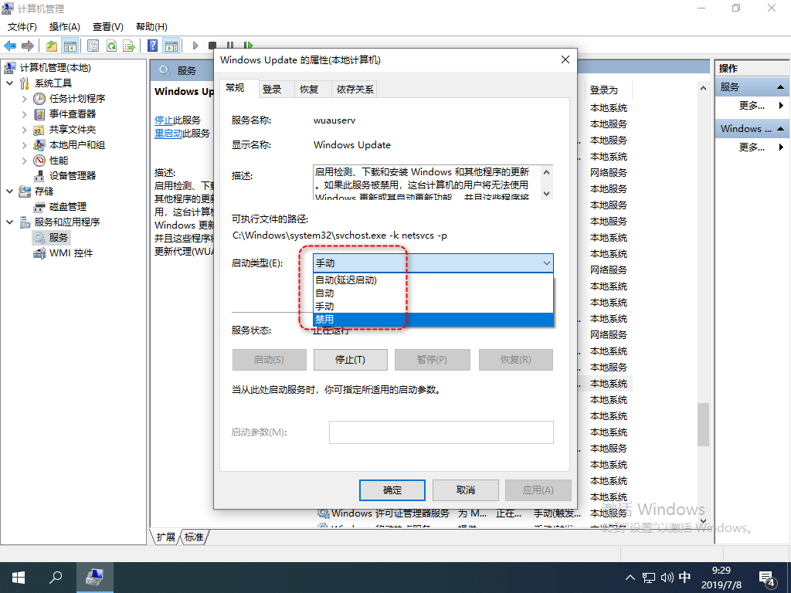Screen dimensions: 791x593
Task: Select 设备管理器 in the tree
Action: (73, 176)
